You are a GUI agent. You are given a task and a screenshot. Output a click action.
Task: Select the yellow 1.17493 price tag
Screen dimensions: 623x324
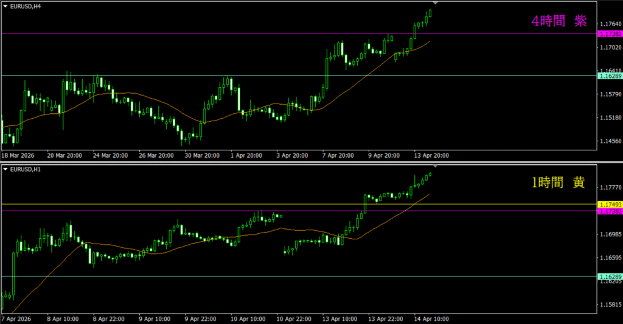click(609, 204)
